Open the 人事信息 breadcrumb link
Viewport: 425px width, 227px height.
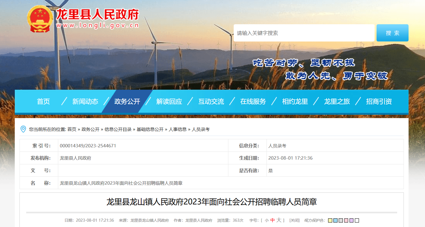click(178, 129)
